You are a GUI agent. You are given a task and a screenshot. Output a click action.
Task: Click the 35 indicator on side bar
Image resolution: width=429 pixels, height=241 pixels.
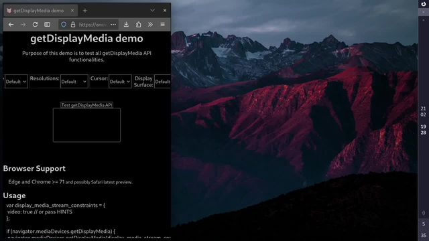point(423,235)
